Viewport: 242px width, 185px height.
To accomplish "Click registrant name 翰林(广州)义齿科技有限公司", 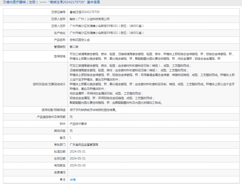I will (x=90, y=19).
